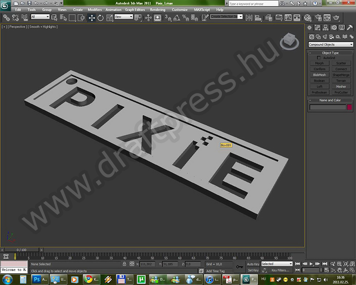Click the Scatter button
Screen dimensions: 356x285
coord(341,63)
